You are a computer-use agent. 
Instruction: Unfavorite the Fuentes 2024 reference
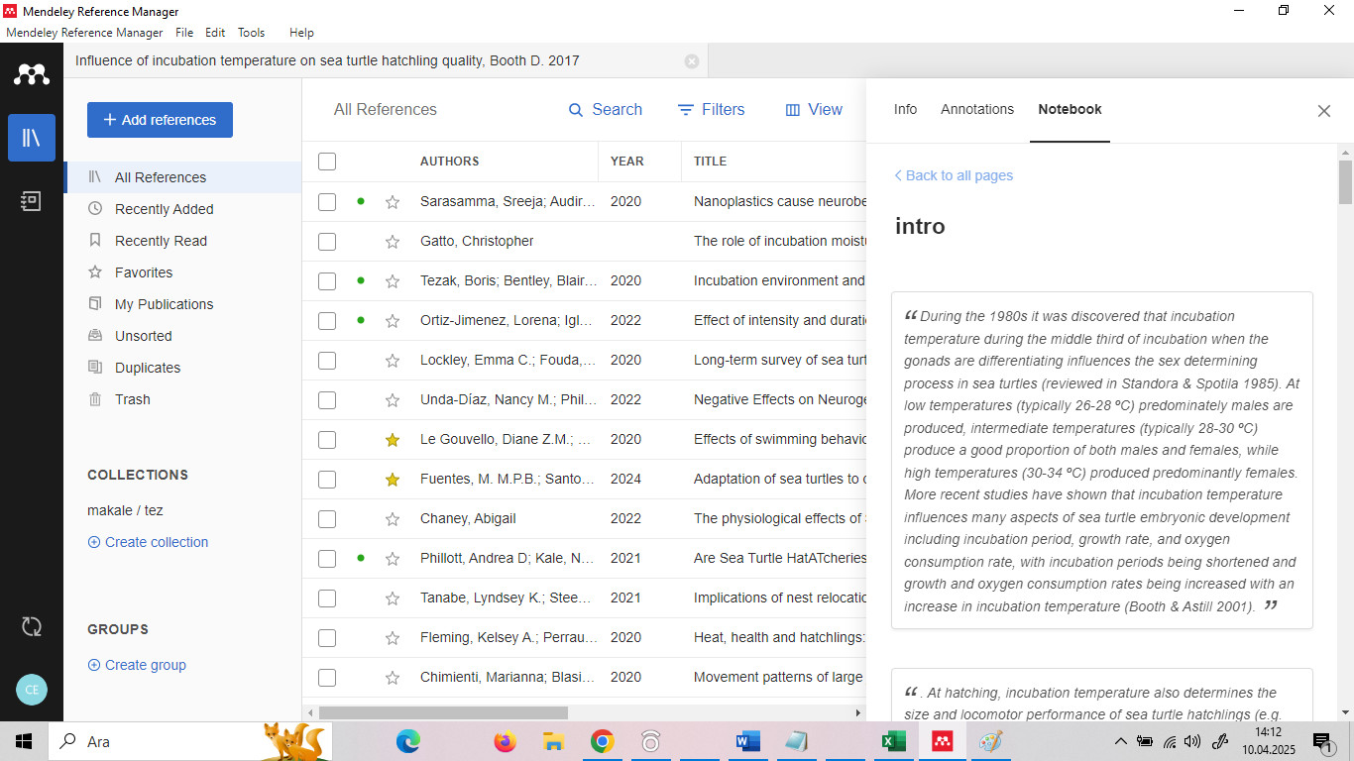393,480
